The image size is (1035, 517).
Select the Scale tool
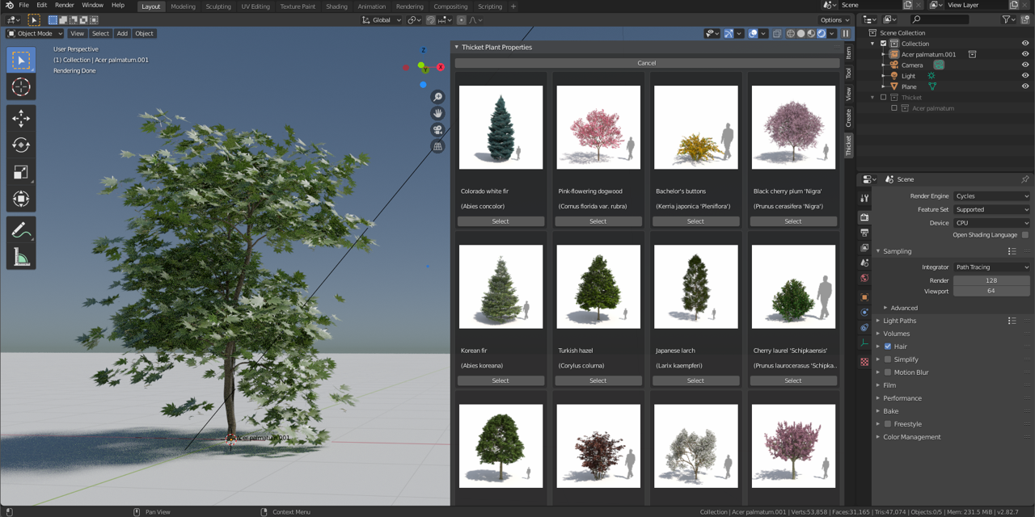[21, 172]
